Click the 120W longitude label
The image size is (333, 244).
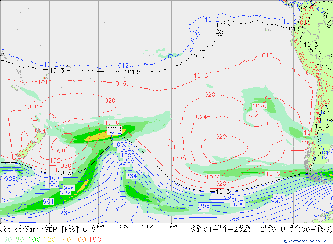196,227
